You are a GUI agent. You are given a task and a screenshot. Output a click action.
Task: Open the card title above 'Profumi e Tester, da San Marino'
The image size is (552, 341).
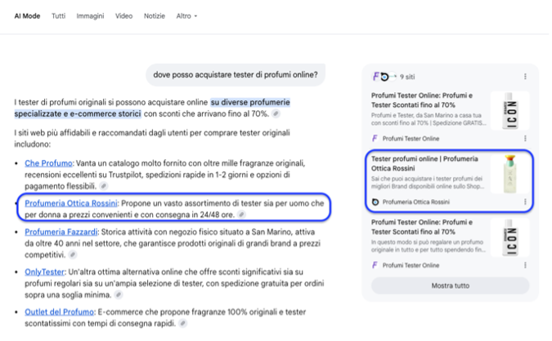coord(422,100)
